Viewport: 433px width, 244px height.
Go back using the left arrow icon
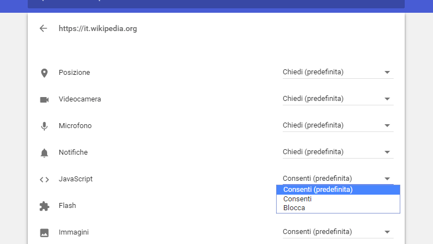[43, 28]
